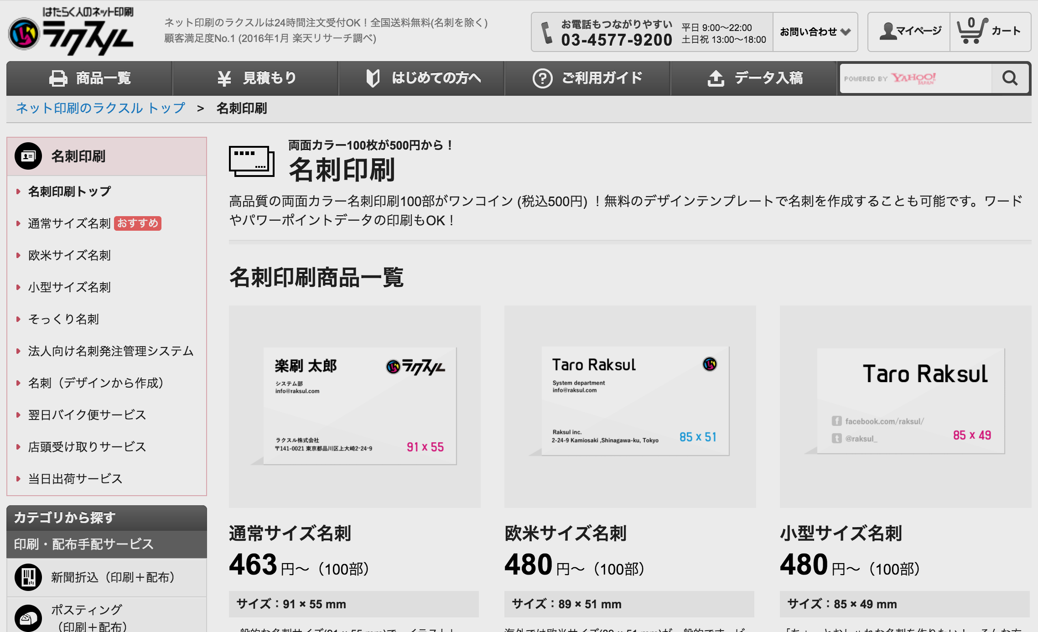Open 小型サイズ名刺 in sidebar

point(69,287)
